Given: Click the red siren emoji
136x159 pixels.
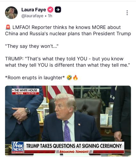Looking at the screenshot, I should click(x=8, y=27).
